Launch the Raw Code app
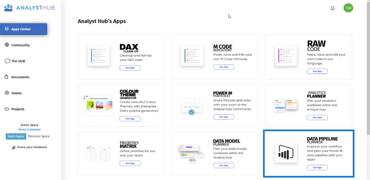Viewport: 370px width, 180px height. 317,71
